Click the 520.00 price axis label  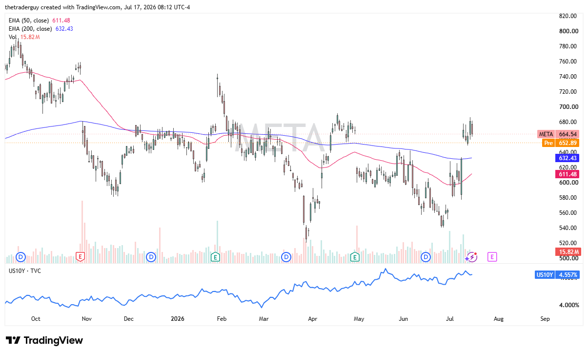[x=568, y=243]
